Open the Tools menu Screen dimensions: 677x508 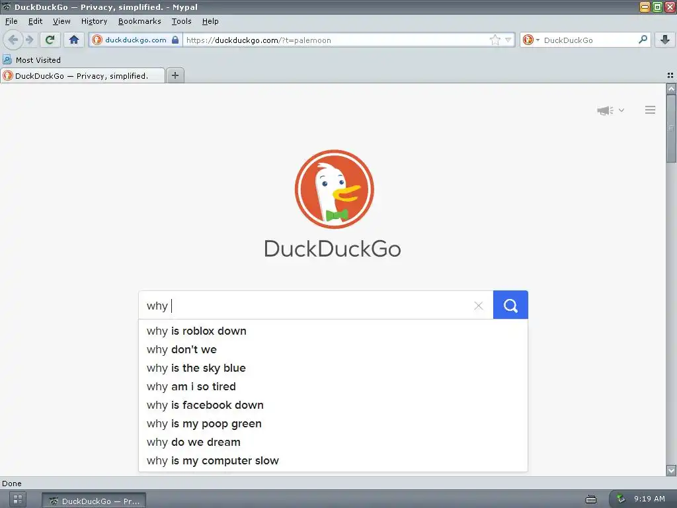[x=181, y=21]
